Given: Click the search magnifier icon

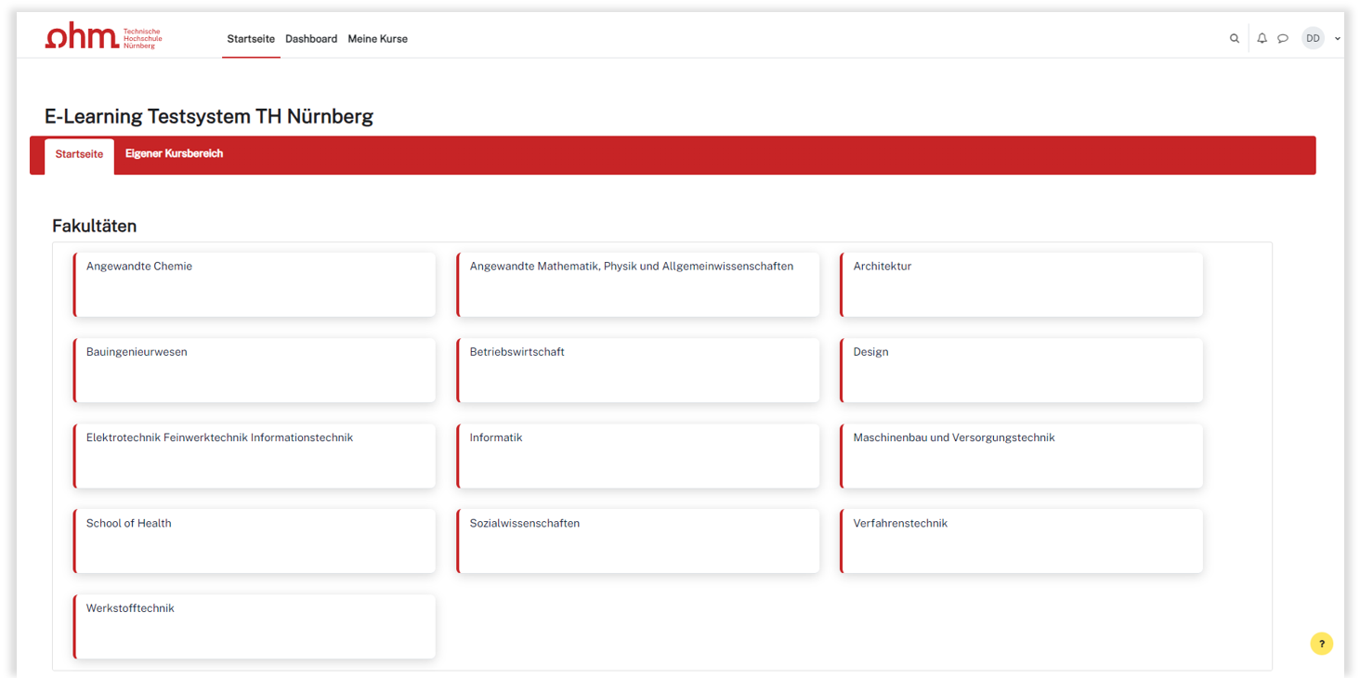Looking at the screenshot, I should click(x=1235, y=39).
